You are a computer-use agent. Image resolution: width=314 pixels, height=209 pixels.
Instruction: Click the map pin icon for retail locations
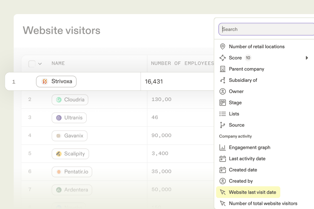(223, 47)
